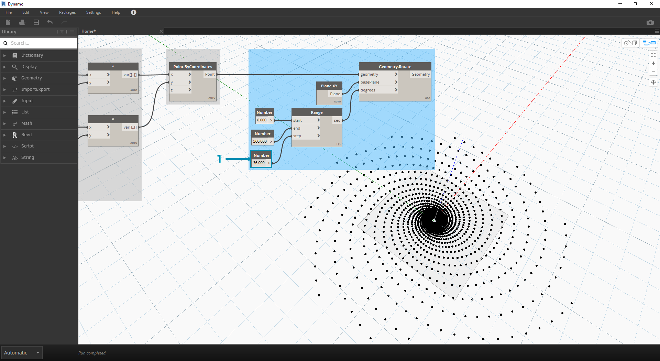660x361 pixels.
Task: Open the View menu
Action: click(x=44, y=12)
